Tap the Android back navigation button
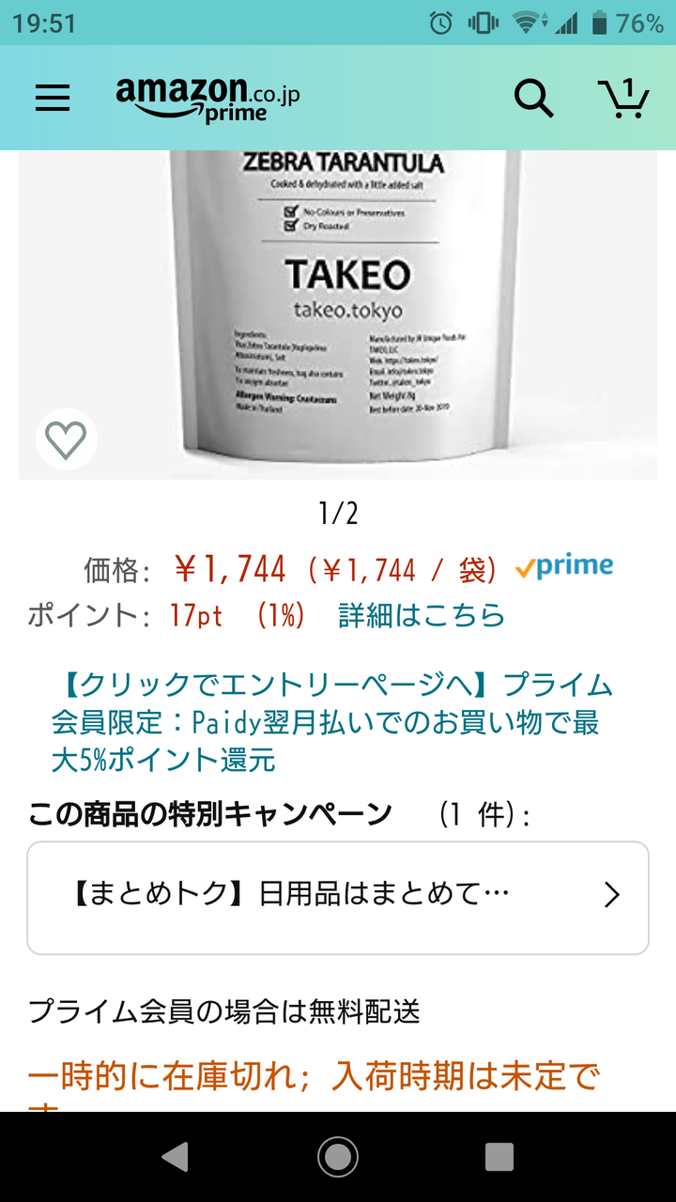676x1202 pixels. (175, 1157)
